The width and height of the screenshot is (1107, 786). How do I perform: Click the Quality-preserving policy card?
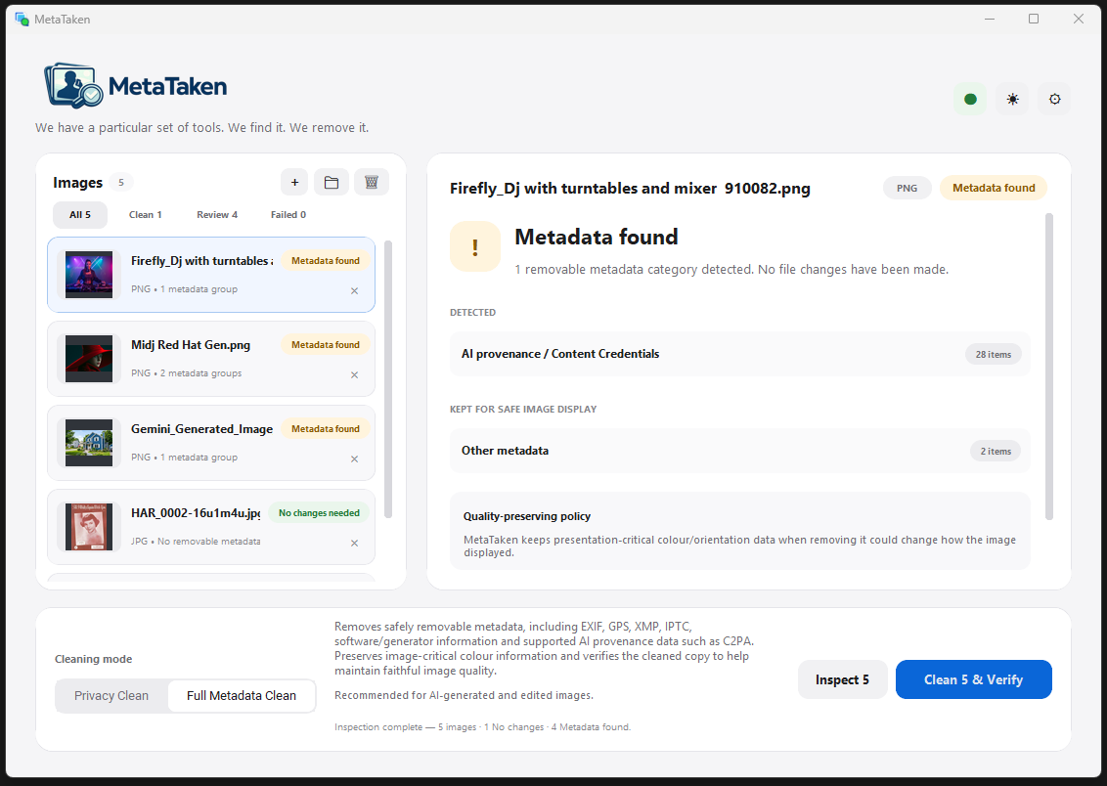point(740,531)
